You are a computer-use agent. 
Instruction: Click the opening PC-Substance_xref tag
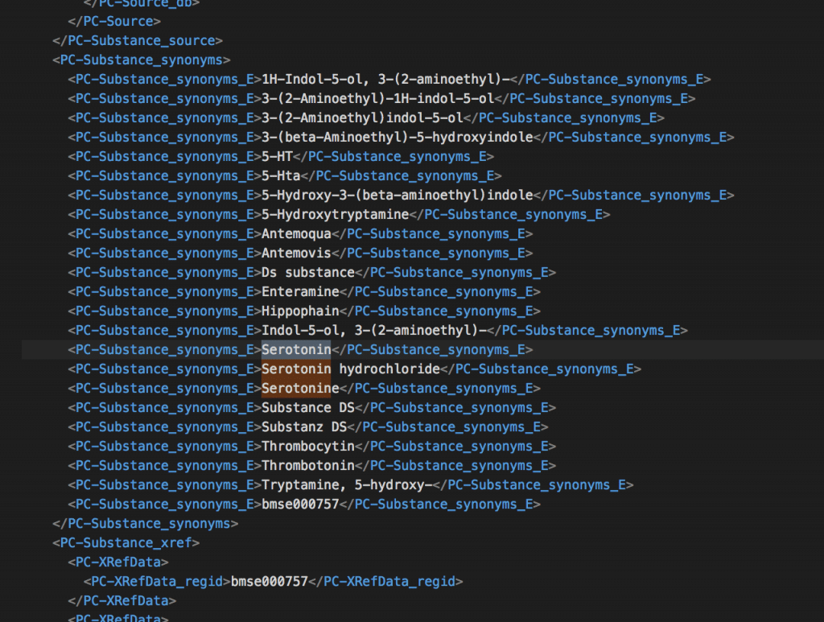(126, 542)
